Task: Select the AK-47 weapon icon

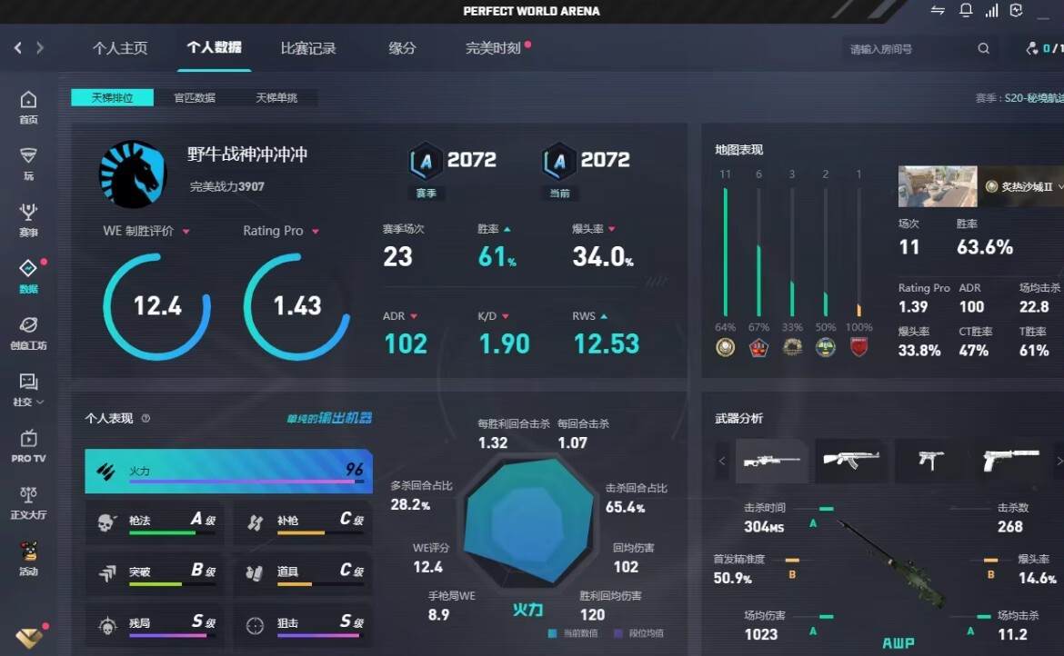Action: (851, 461)
